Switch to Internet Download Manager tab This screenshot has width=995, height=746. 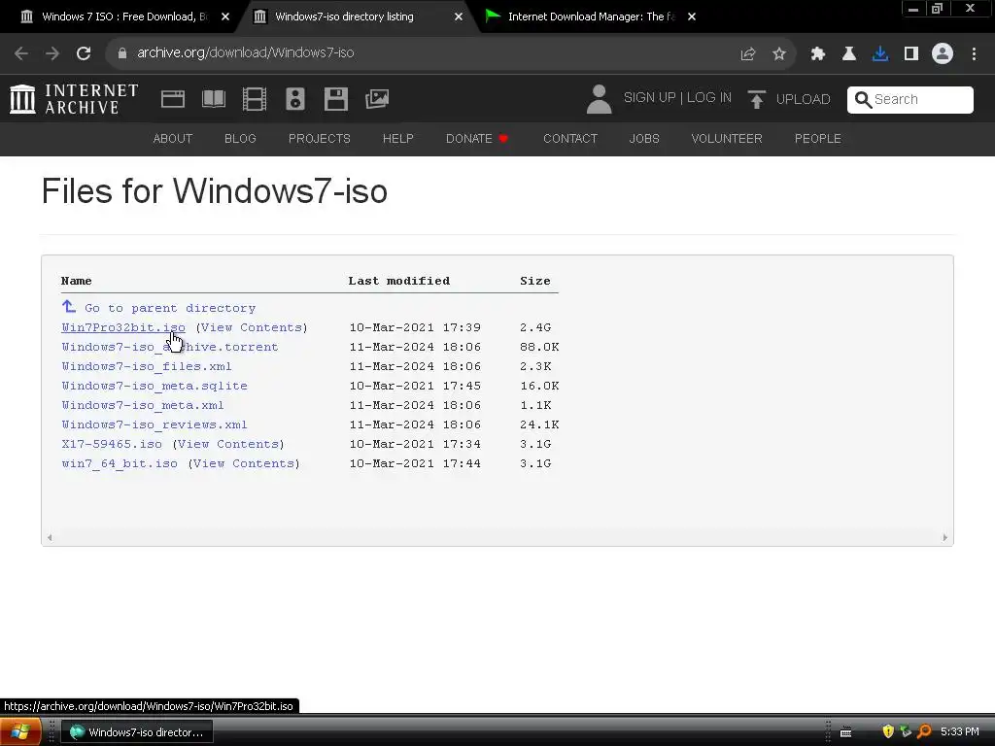click(590, 17)
